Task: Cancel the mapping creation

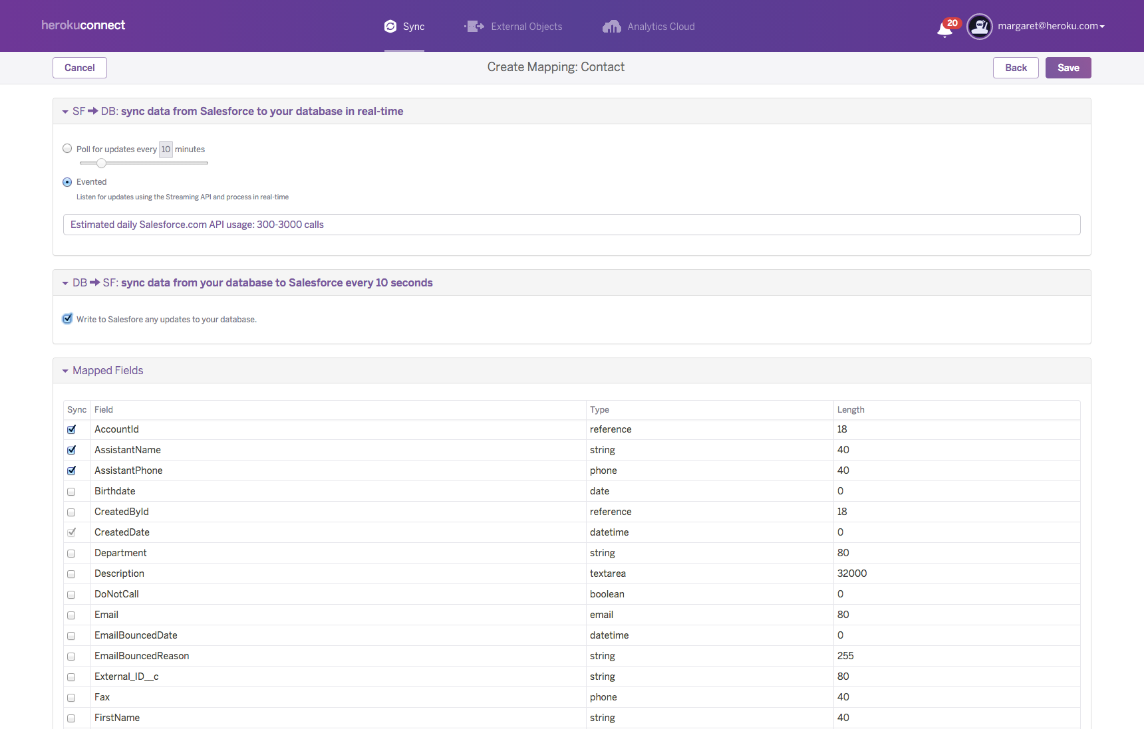Action: [x=79, y=67]
